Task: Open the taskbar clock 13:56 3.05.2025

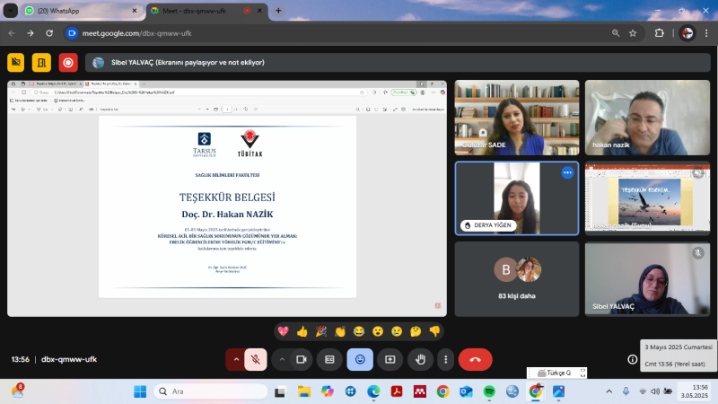Action: pos(694,391)
